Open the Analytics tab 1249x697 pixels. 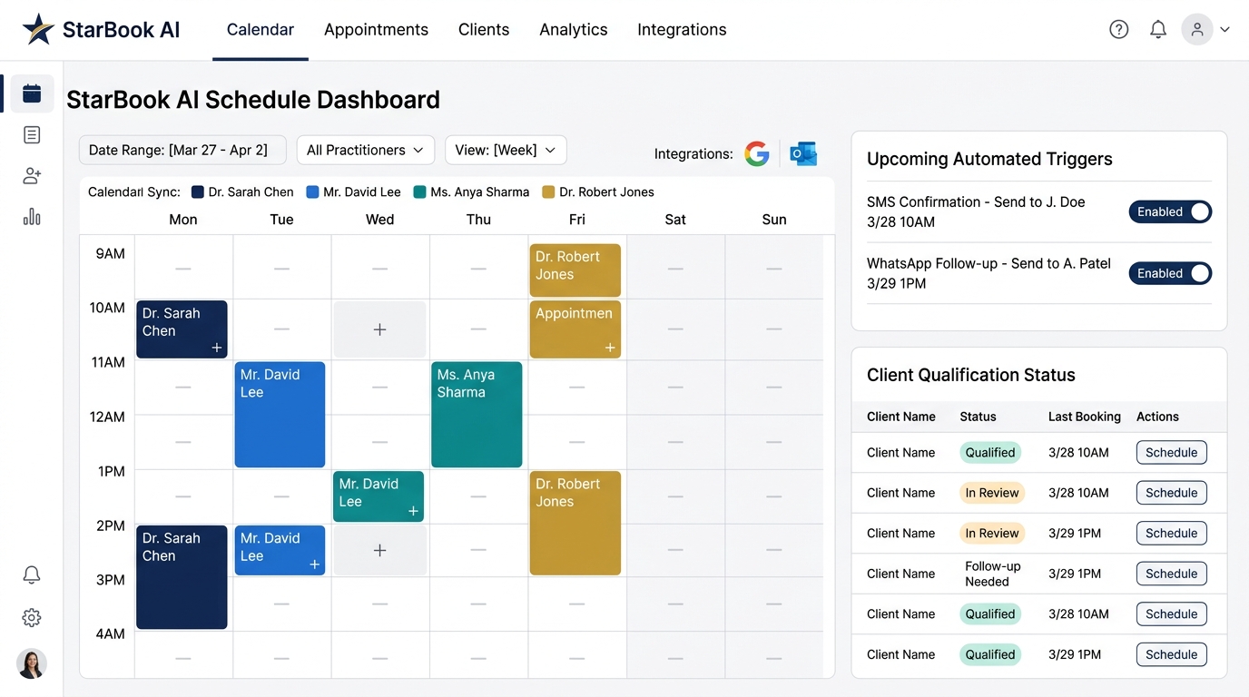tap(574, 30)
